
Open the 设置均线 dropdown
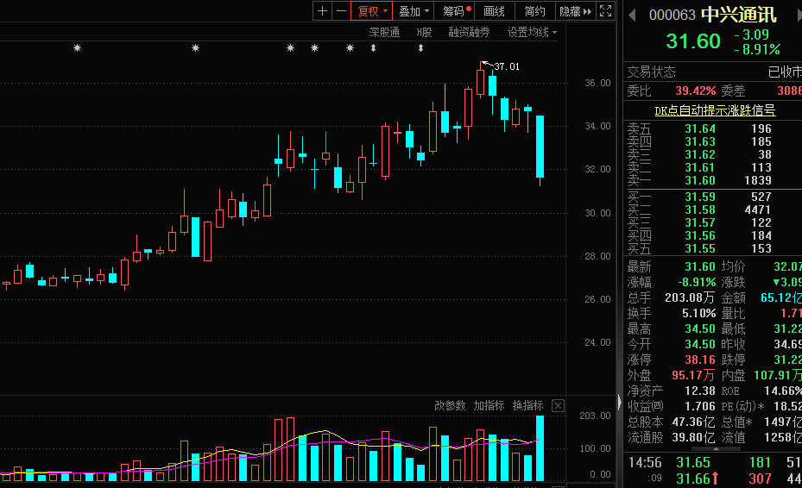coord(532,32)
